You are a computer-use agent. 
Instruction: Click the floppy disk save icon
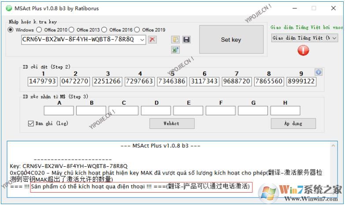point(186,40)
